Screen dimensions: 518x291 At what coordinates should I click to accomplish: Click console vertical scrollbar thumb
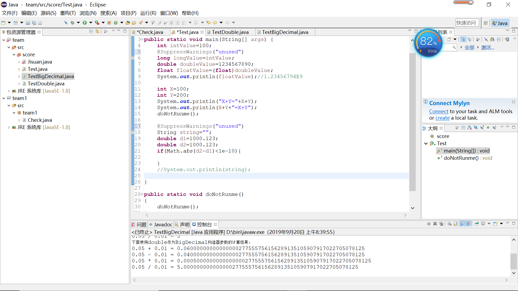pyautogui.click(x=514, y=261)
